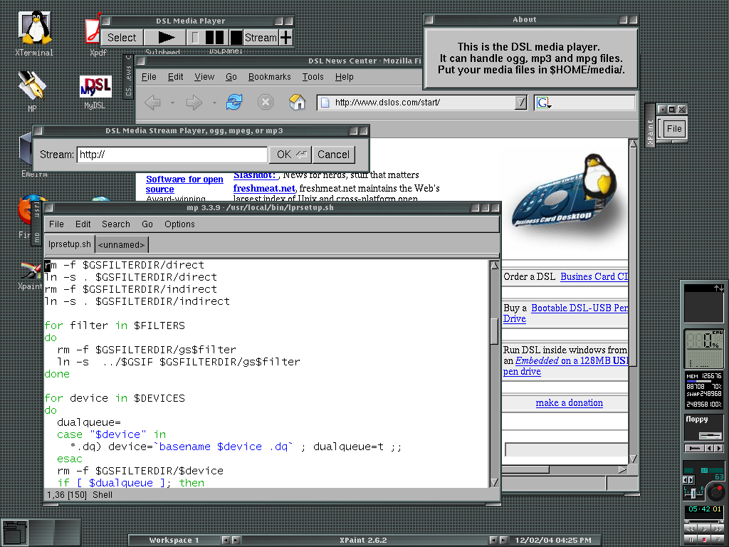Reload the page in Firefox

coord(234,102)
